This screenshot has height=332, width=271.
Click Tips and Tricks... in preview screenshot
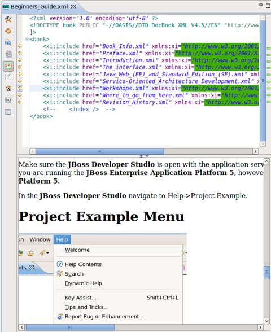[x=86, y=307]
